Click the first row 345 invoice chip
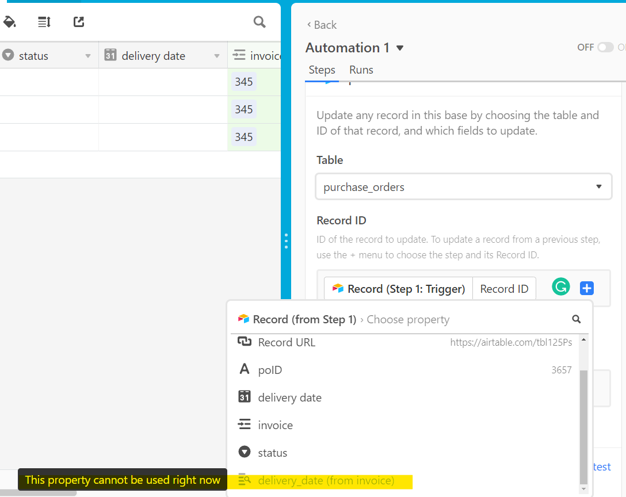 tap(243, 82)
